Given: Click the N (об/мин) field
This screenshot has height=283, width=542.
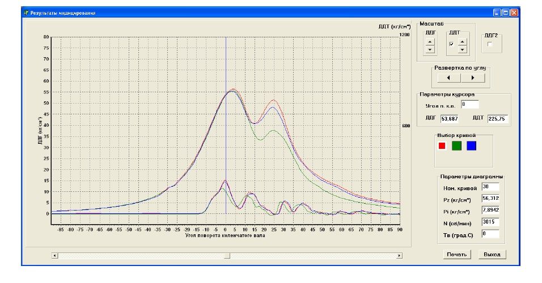Looking at the screenshot, I should (x=489, y=221).
